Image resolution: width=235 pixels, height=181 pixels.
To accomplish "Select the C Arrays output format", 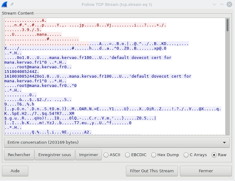I will point(186,155).
